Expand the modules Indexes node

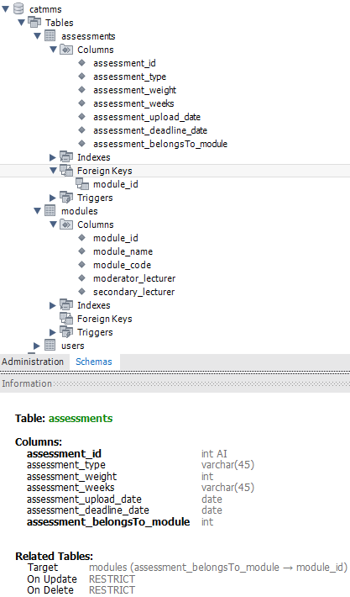[x=53, y=305]
